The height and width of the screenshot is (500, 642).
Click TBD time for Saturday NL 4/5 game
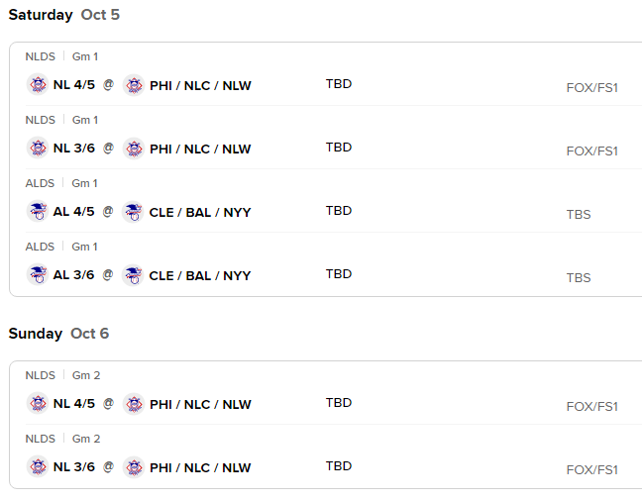[x=339, y=84]
